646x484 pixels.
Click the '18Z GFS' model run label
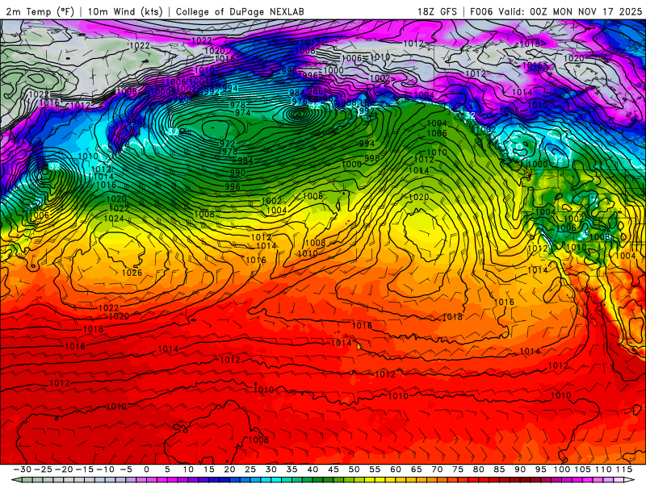pos(437,11)
